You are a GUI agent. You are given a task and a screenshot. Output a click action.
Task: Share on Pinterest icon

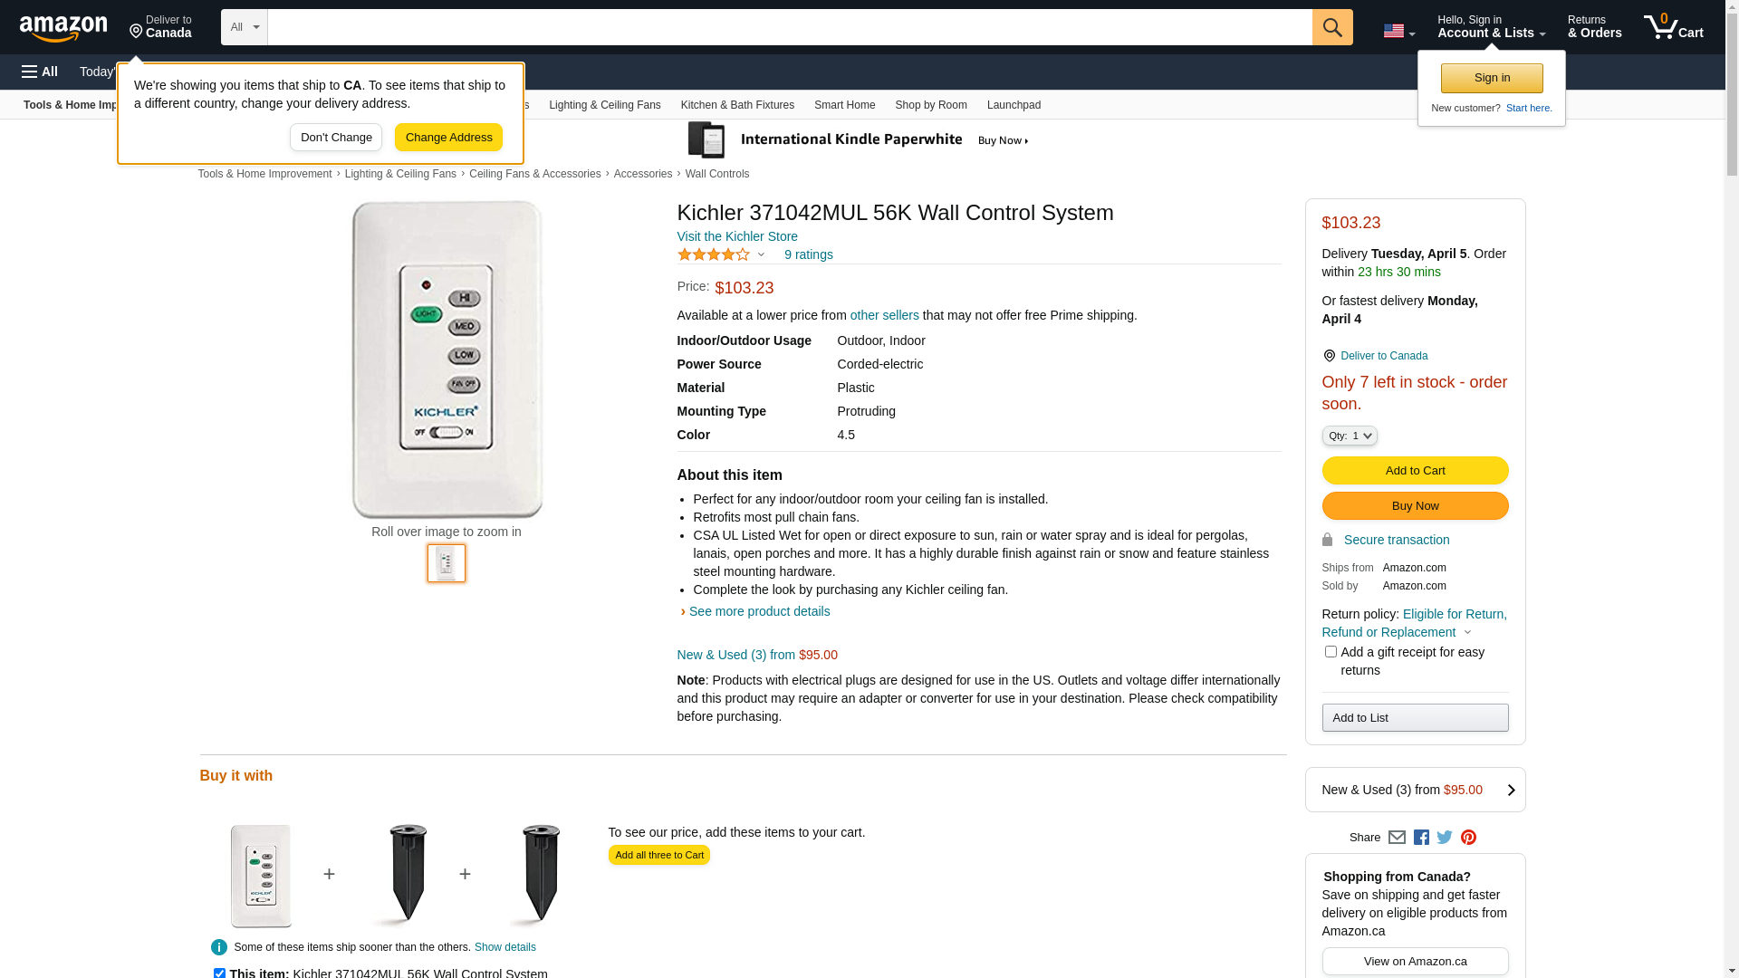coord(1468,838)
